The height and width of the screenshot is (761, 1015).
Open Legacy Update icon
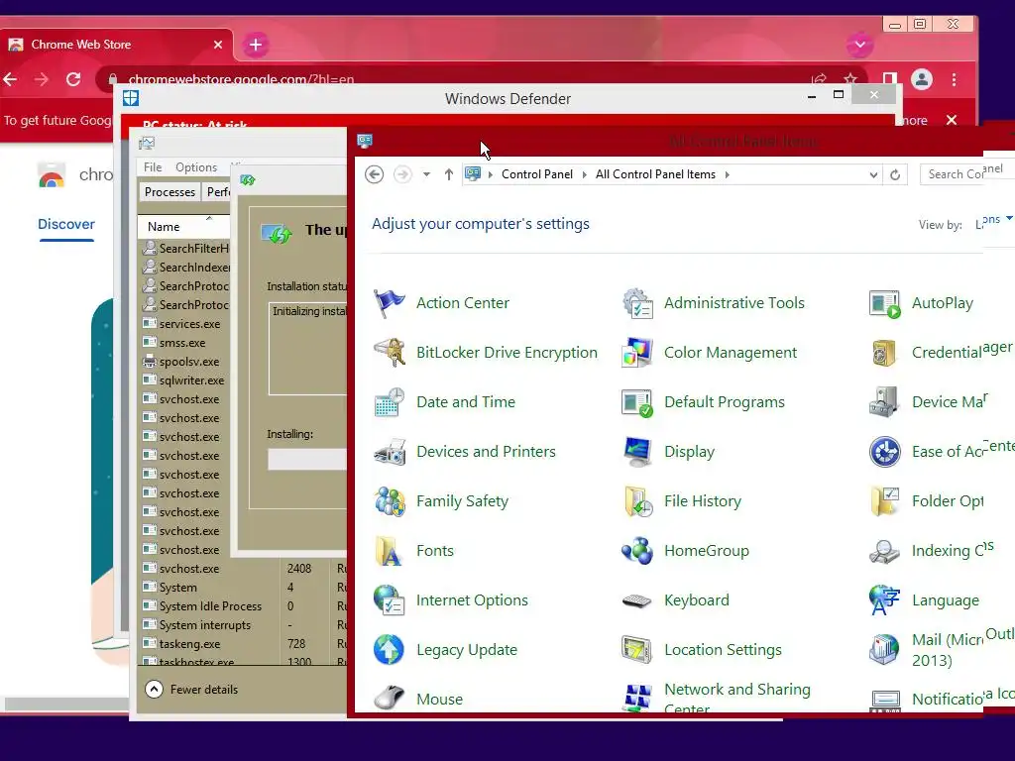(x=389, y=650)
